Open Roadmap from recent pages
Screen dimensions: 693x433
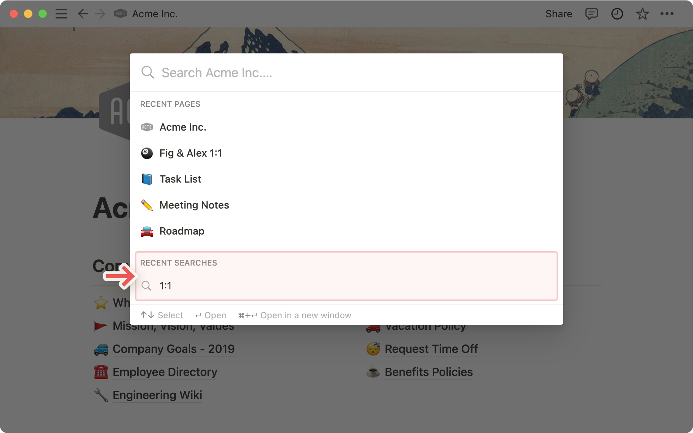click(182, 231)
